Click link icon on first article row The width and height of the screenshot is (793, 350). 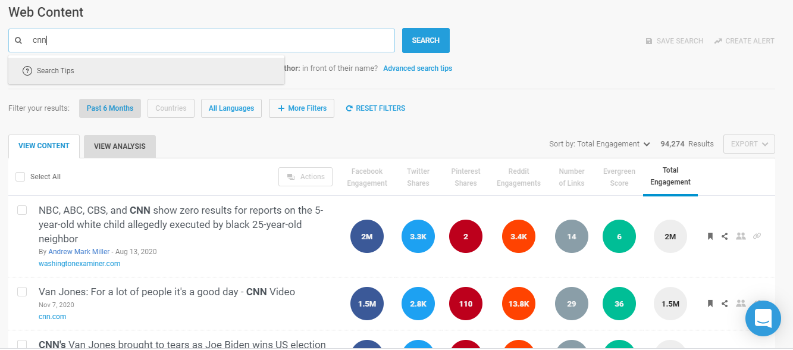757,236
